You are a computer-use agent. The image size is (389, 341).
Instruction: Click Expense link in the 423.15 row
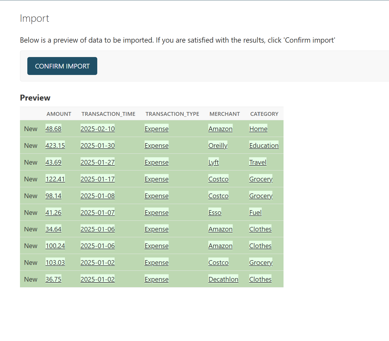157,146
